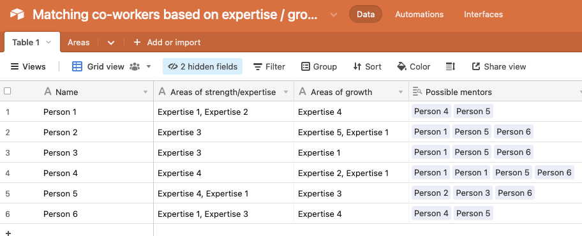This screenshot has width=582, height=236.
Task: Click the Grid view table icon
Action: (77, 66)
